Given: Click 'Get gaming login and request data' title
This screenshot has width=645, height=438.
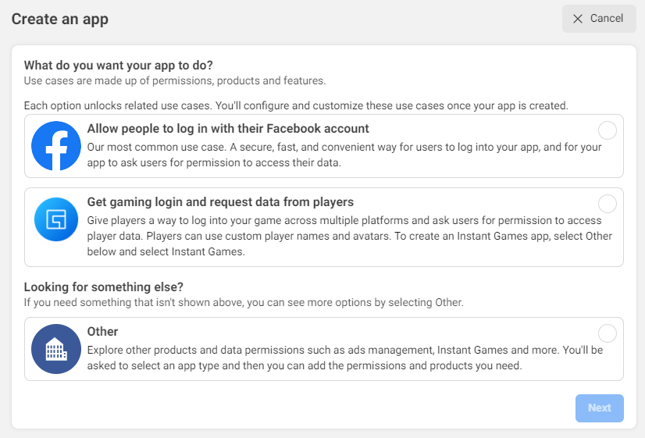Looking at the screenshot, I should (220, 201).
